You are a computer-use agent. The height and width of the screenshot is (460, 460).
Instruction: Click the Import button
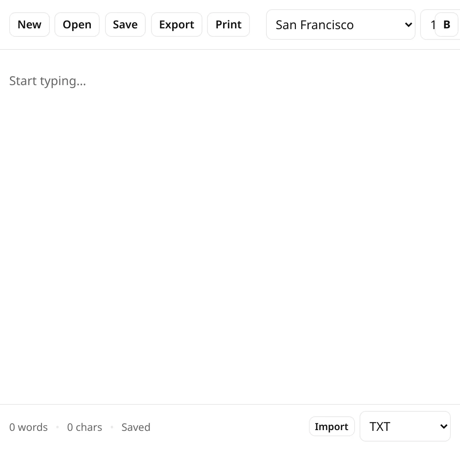(x=332, y=426)
